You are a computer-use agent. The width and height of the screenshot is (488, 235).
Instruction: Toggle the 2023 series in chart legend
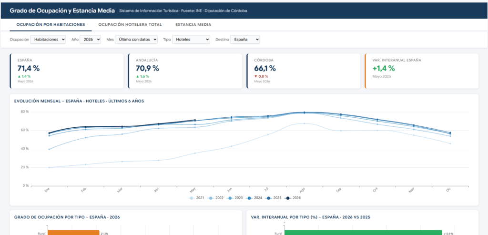pos(234,198)
